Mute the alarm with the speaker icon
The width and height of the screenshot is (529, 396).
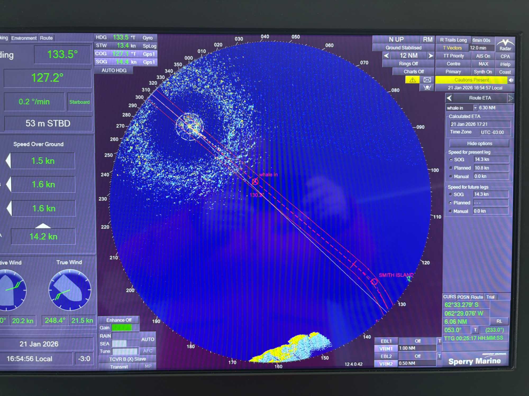click(x=511, y=80)
